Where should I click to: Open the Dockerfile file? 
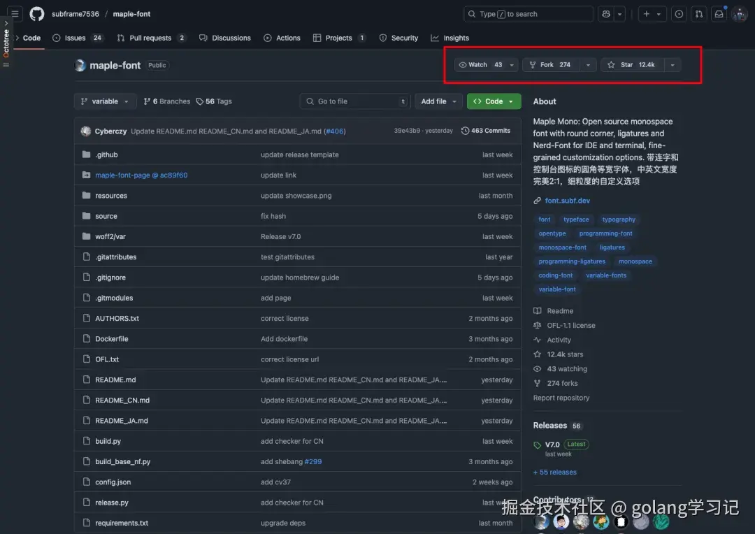click(x=111, y=339)
